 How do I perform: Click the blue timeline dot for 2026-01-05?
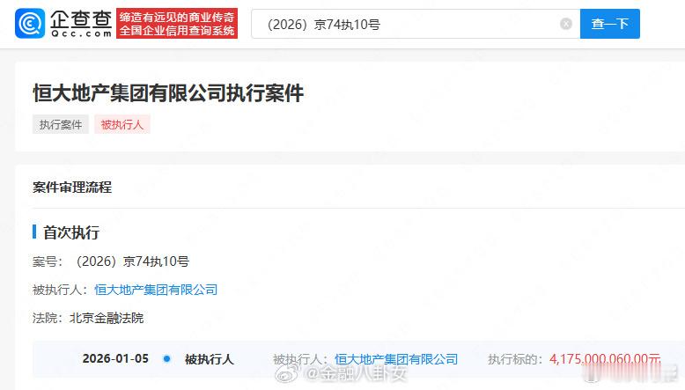[166, 358]
